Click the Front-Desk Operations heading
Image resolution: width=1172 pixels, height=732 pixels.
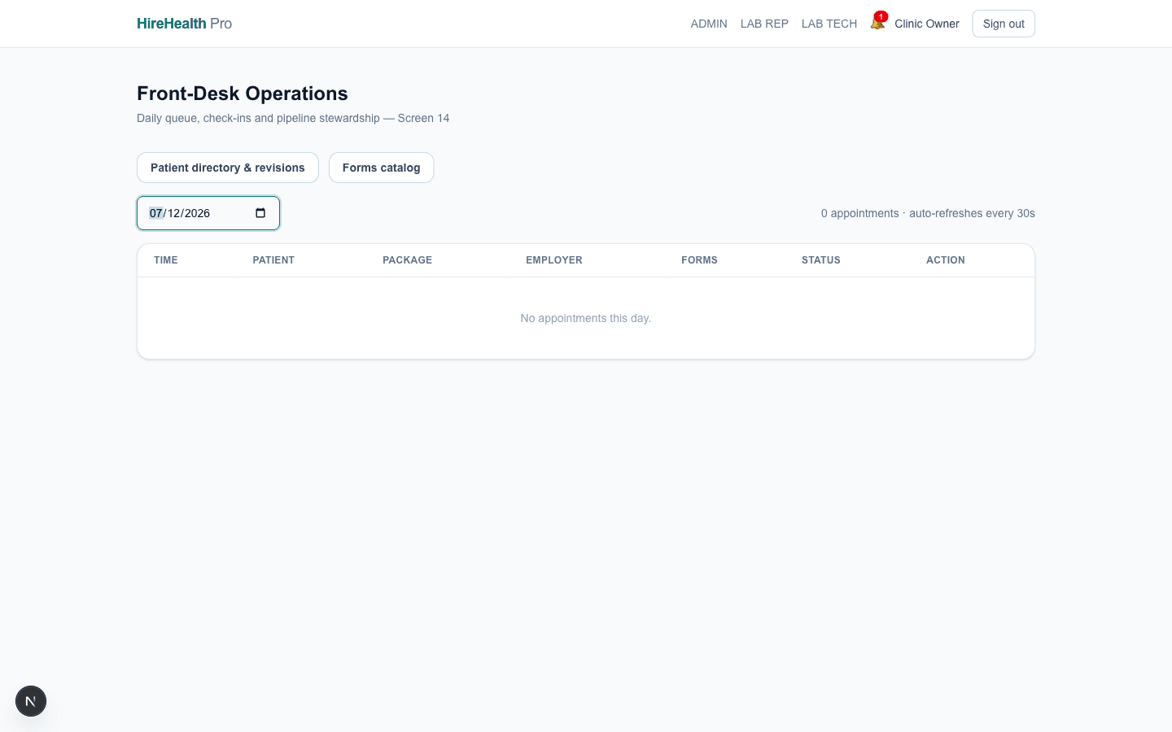(x=243, y=94)
